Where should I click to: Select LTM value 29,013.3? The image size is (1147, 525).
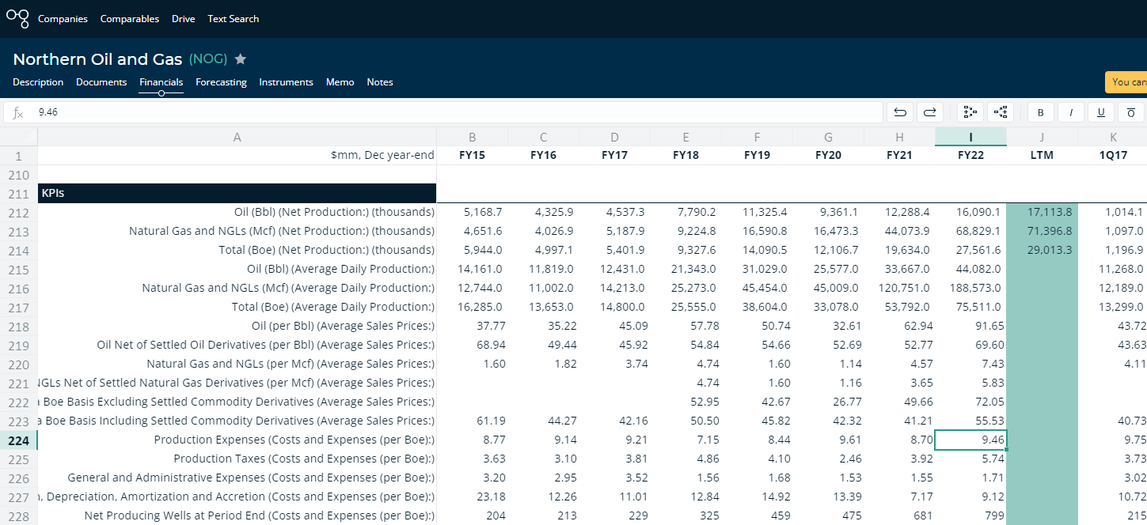point(1042,250)
